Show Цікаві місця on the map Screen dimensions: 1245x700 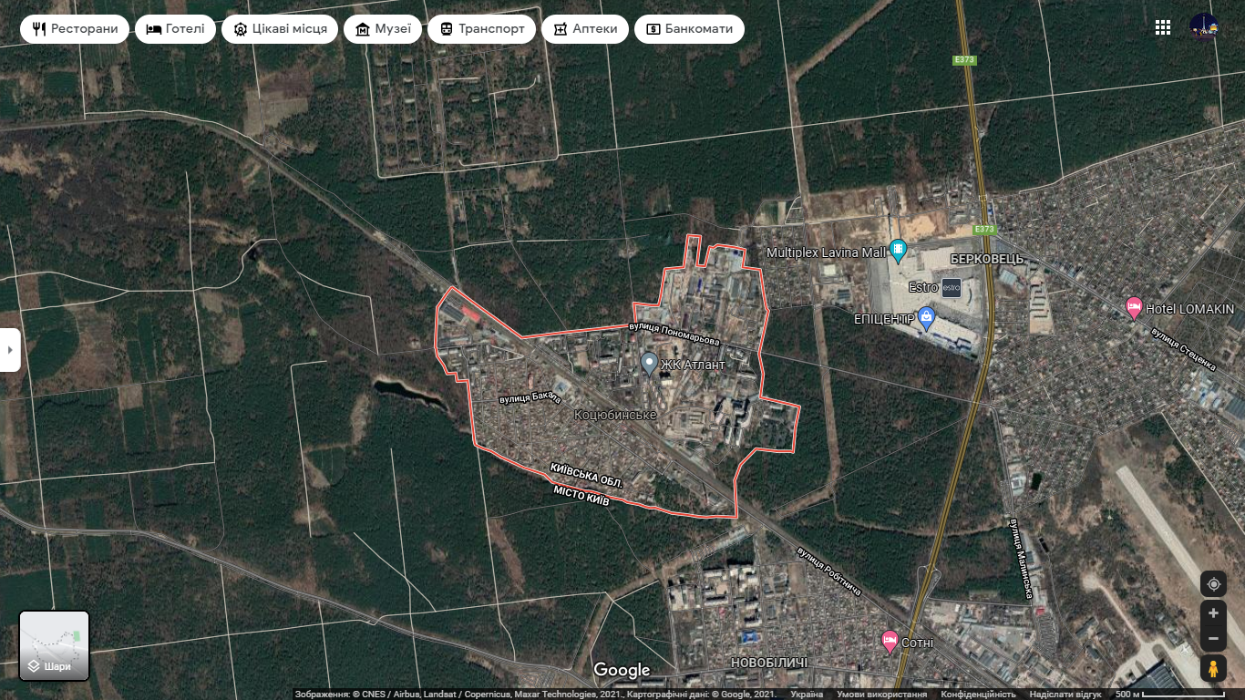pos(281,29)
